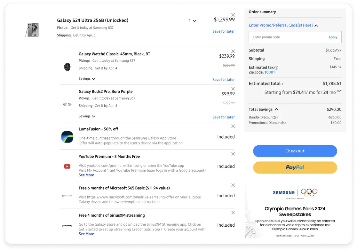Open the quantity dropdown for Galaxy S24 Ultra
357x251 pixels.
point(194,21)
